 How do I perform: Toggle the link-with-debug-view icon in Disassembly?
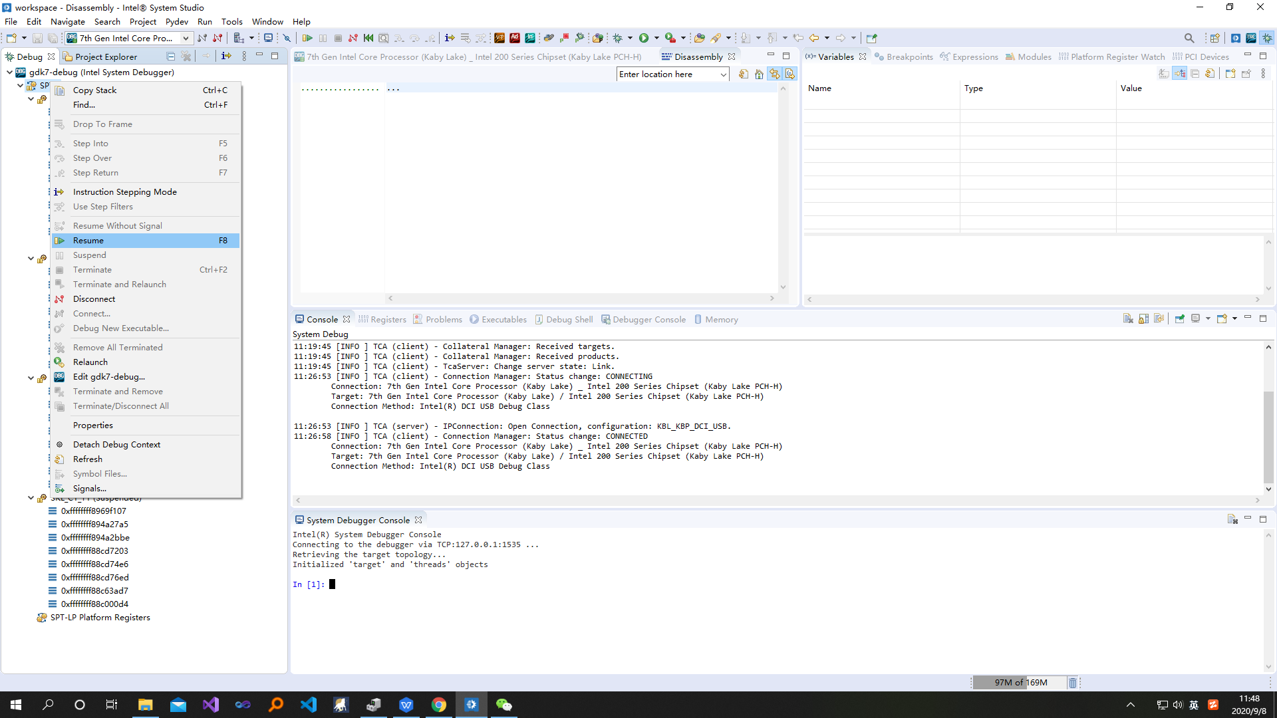pyautogui.click(x=775, y=74)
